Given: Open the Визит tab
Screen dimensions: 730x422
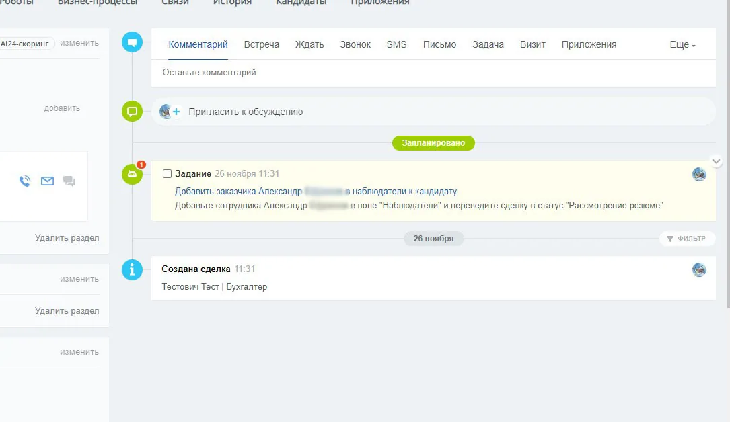Looking at the screenshot, I should click(533, 44).
